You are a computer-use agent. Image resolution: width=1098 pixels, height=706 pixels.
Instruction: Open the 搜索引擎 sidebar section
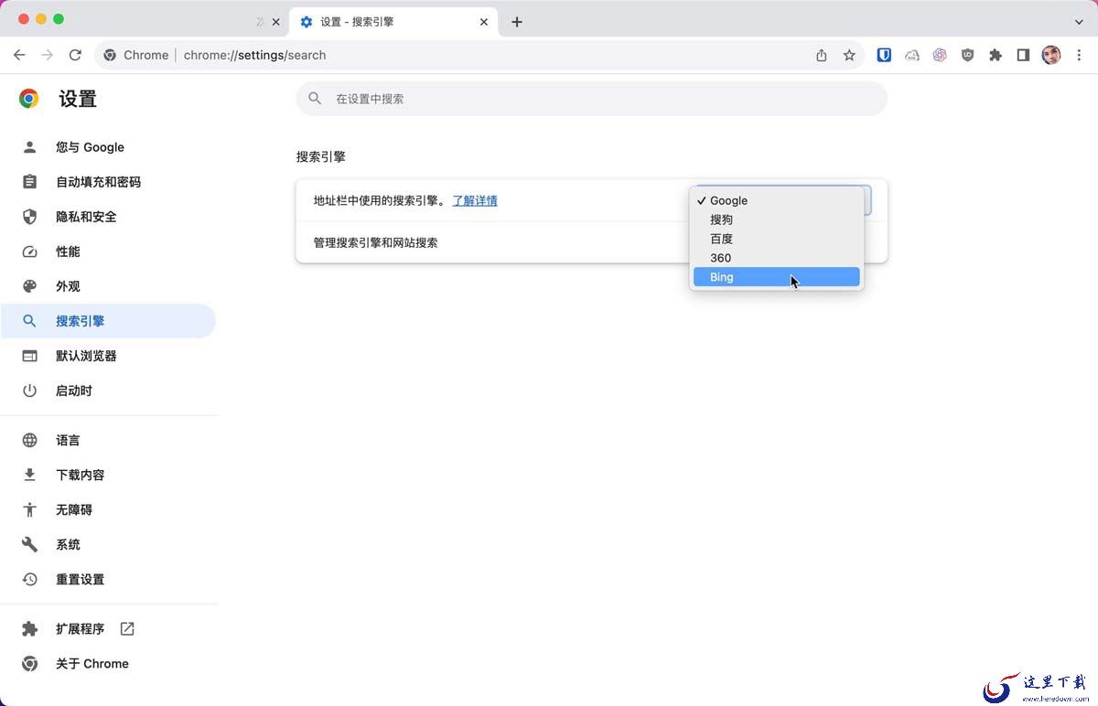[108, 321]
